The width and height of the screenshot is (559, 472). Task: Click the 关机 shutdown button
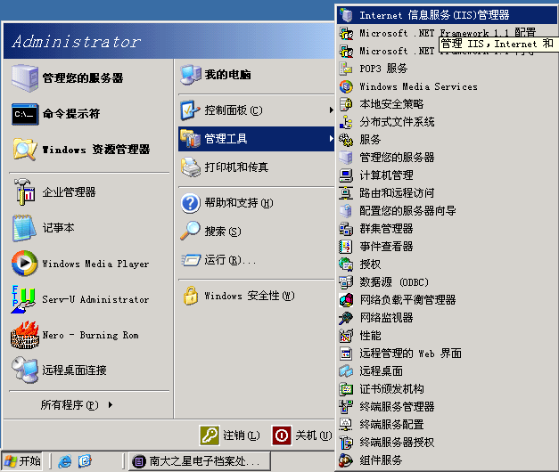(x=302, y=435)
